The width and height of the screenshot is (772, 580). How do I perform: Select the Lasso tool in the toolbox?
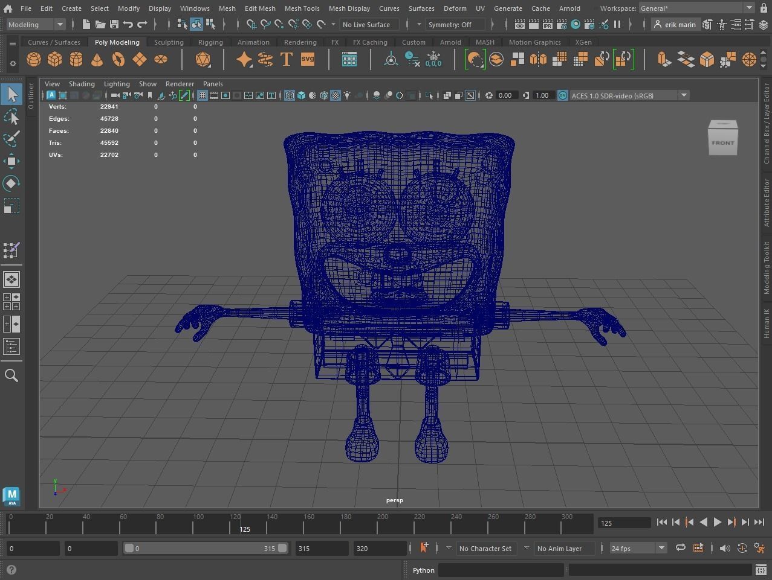tap(12, 117)
